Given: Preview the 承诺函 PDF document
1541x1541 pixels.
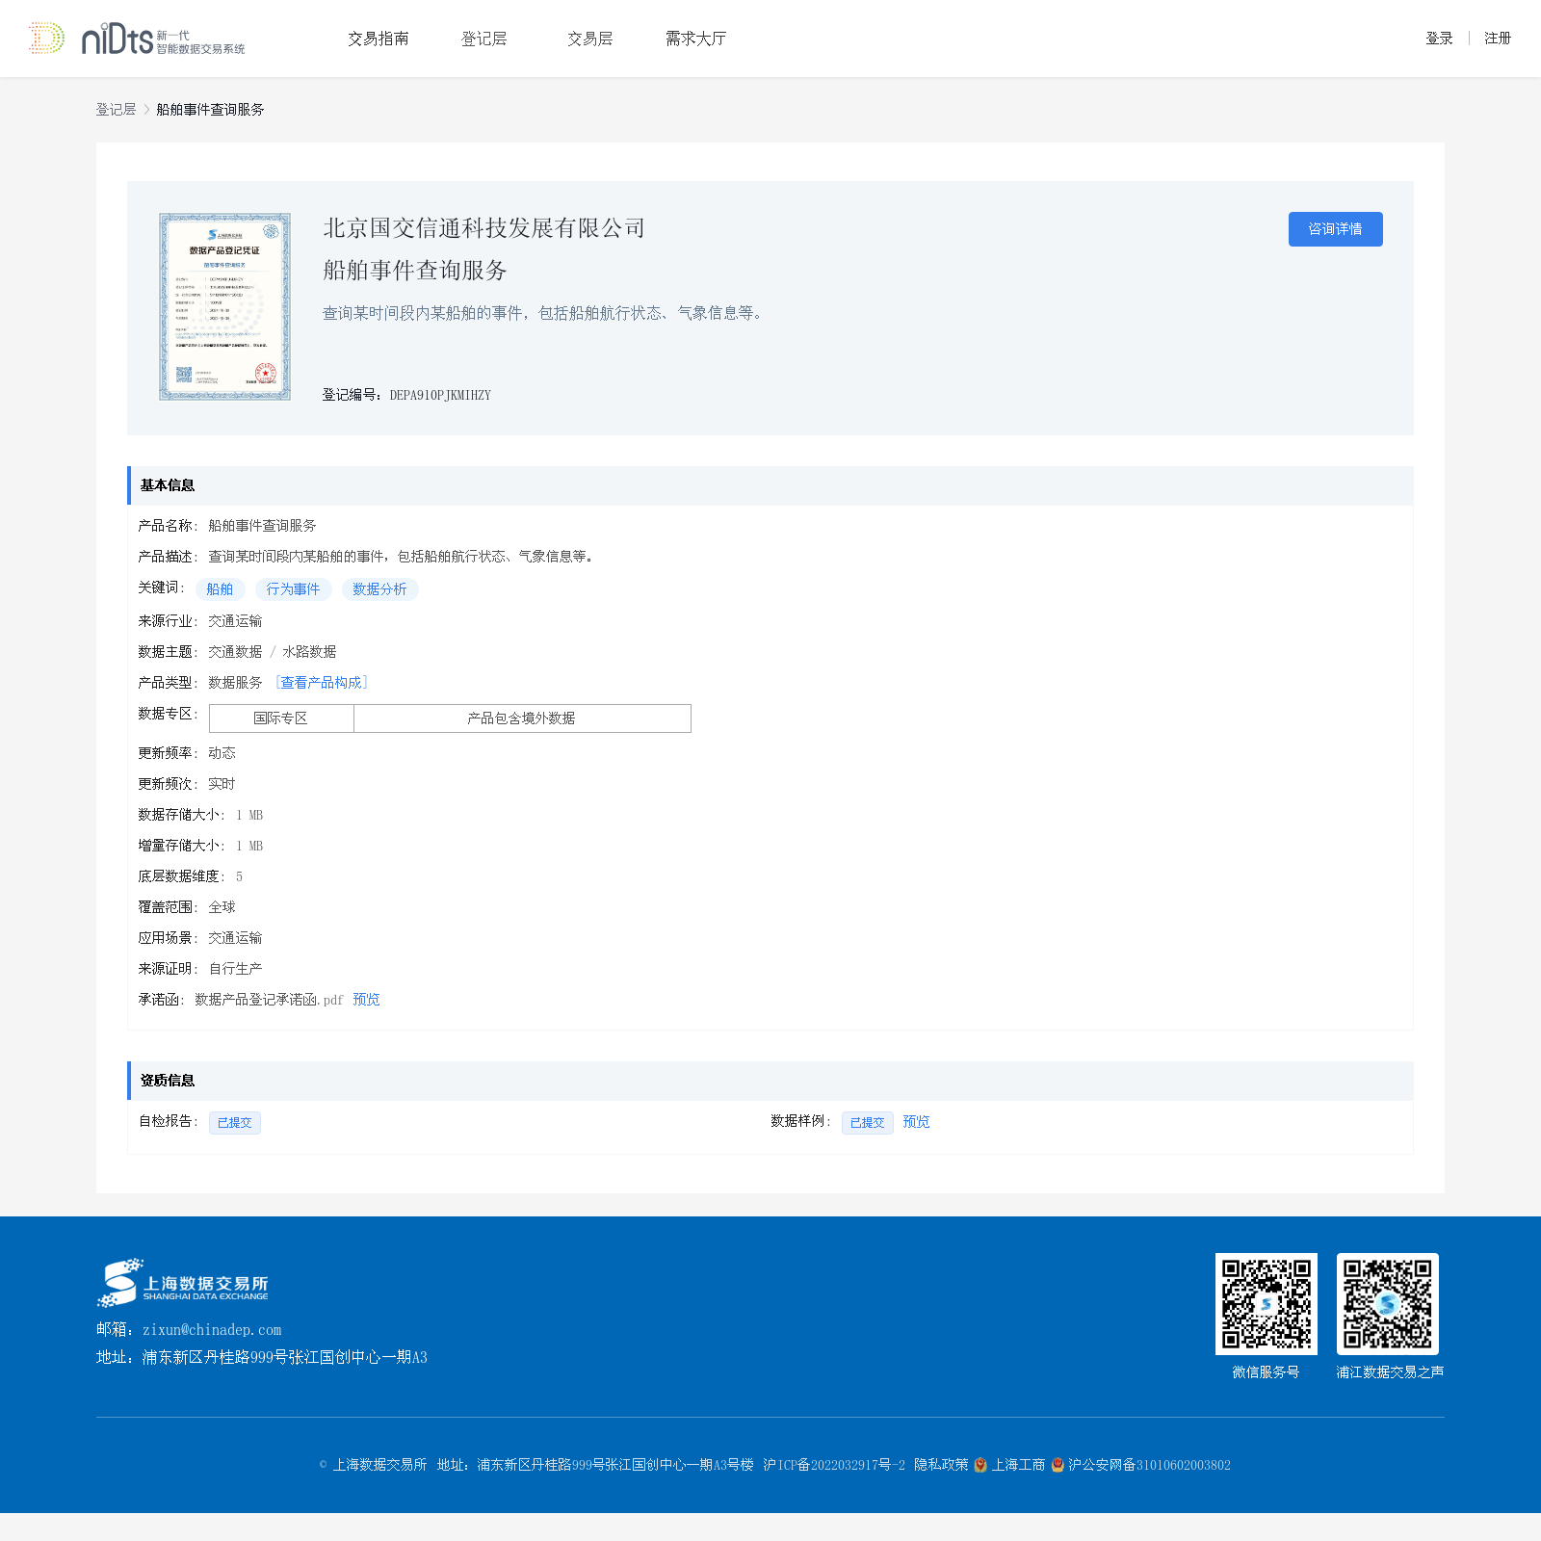Looking at the screenshot, I should pos(366,1000).
